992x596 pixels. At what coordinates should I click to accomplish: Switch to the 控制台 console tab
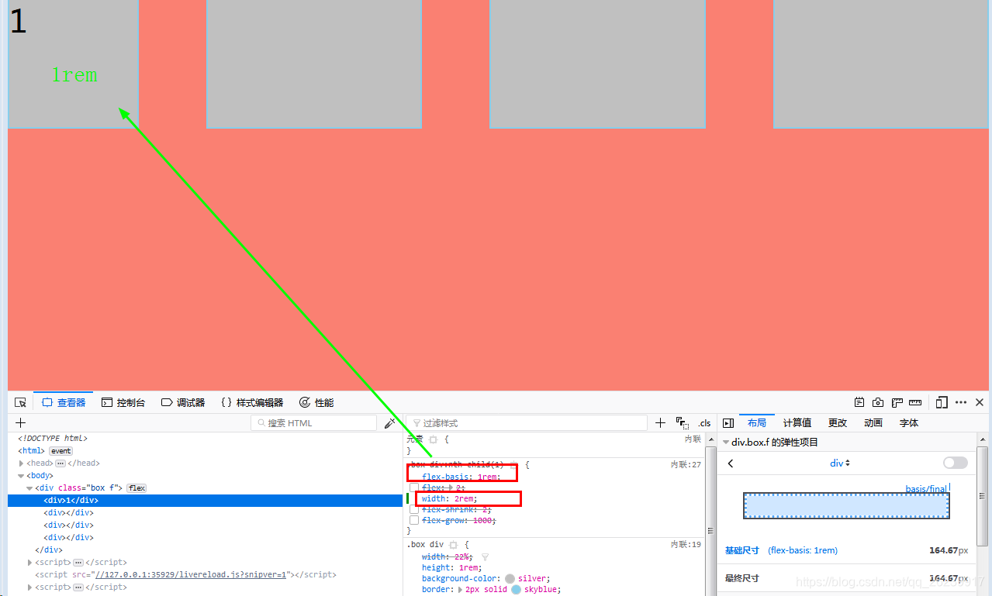[x=123, y=402]
